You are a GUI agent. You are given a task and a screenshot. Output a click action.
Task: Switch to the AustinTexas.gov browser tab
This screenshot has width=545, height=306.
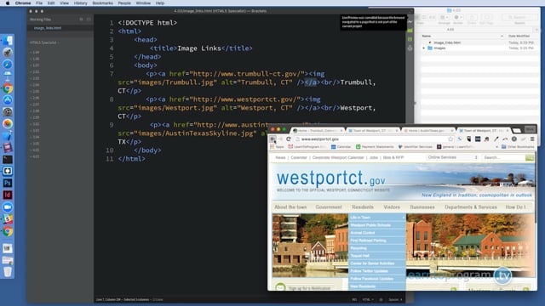coord(427,130)
